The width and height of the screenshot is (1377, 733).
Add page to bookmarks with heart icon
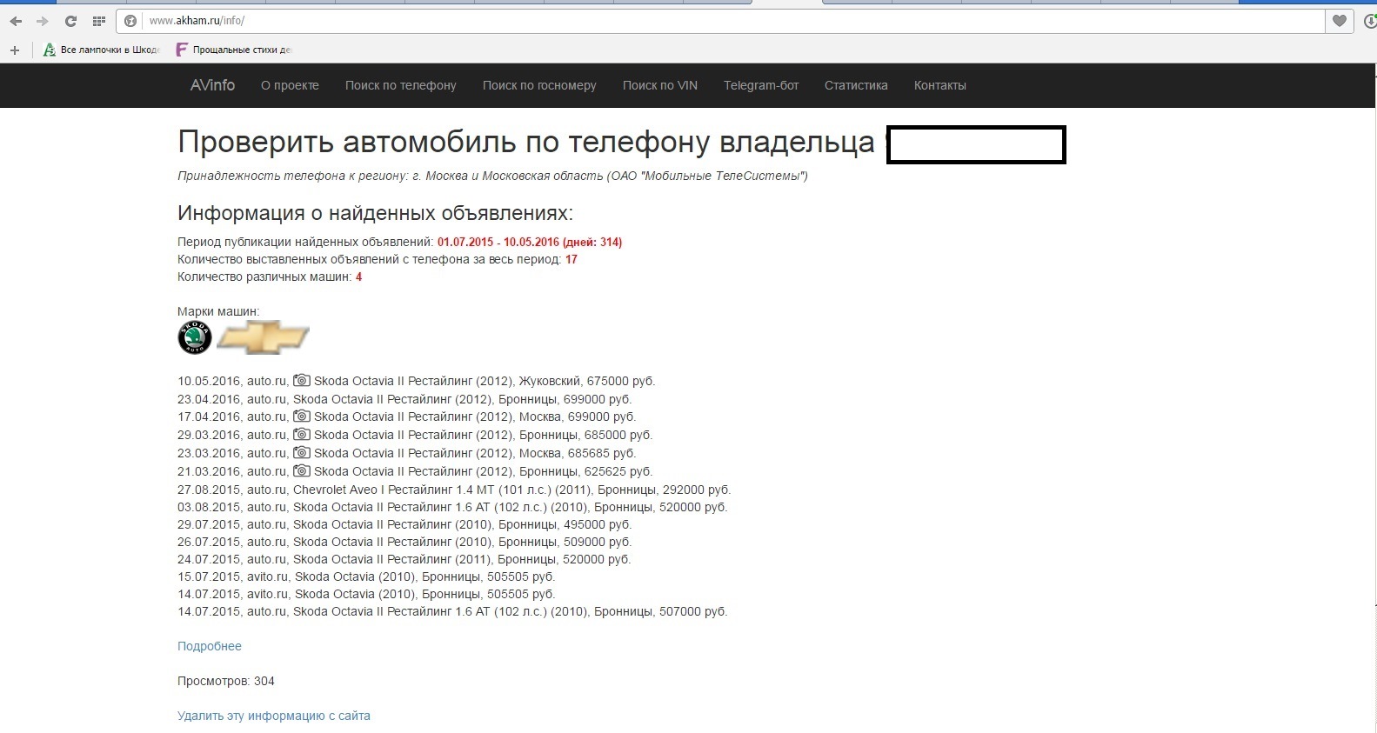(x=1340, y=21)
